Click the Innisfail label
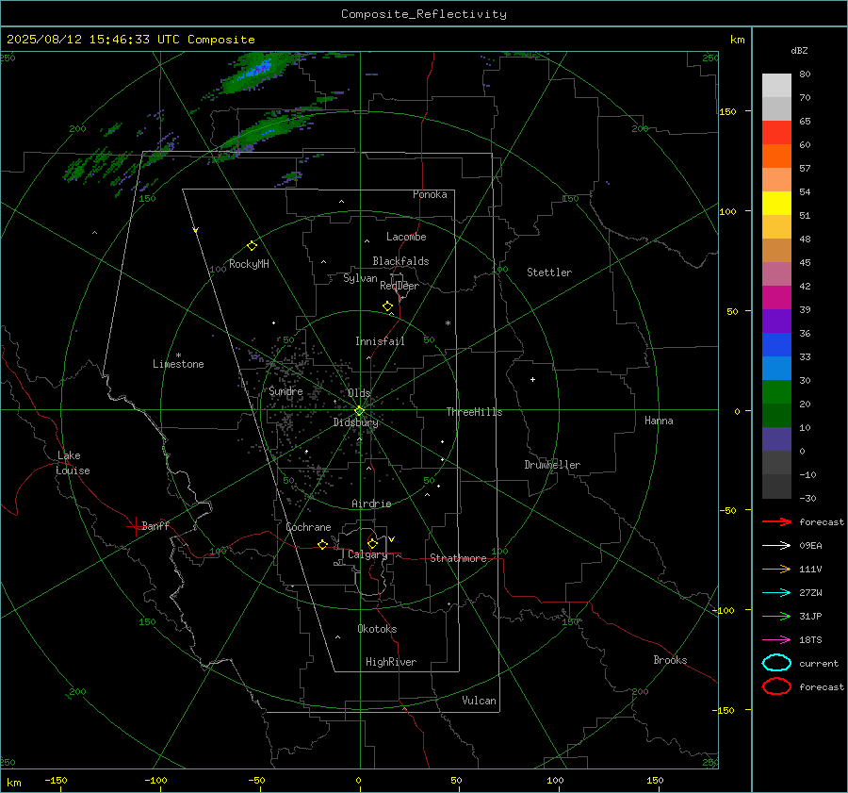The height and width of the screenshot is (793, 848). (x=380, y=341)
